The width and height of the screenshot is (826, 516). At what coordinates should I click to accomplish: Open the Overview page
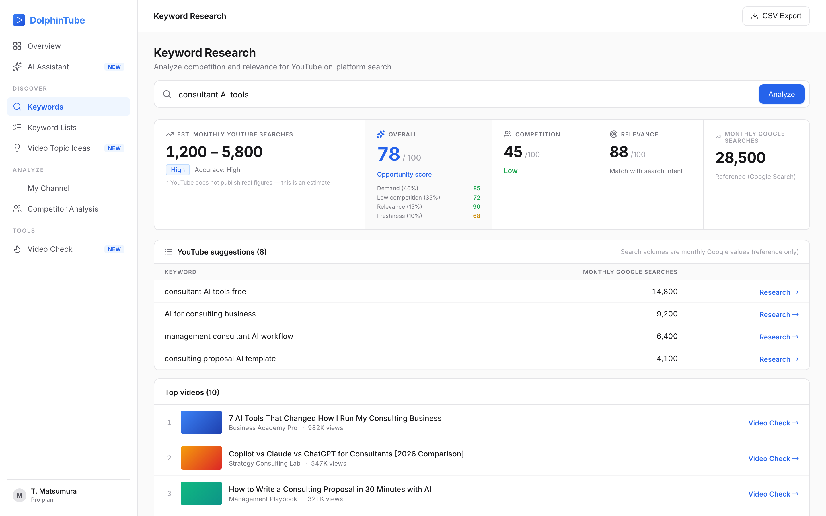69,46
